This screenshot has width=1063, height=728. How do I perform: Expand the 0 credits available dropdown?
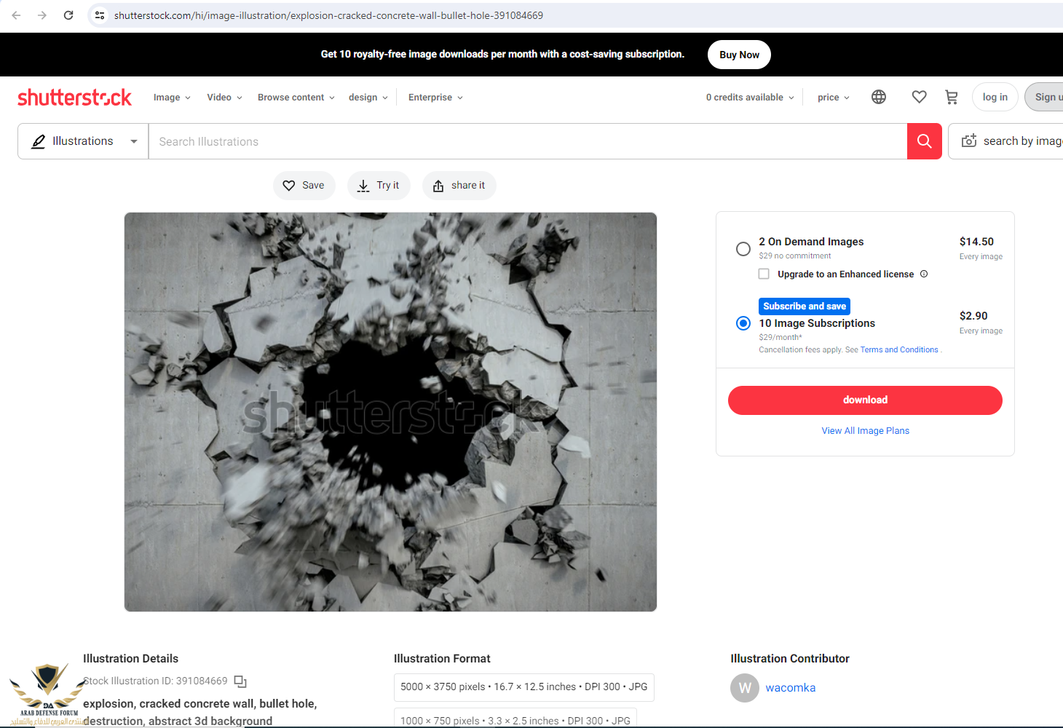pyautogui.click(x=749, y=98)
